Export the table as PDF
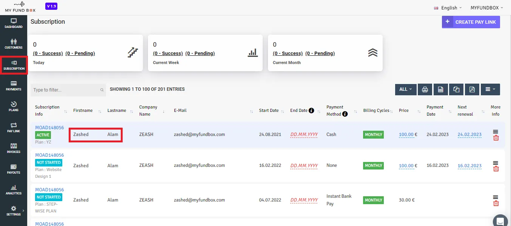The width and height of the screenshot is (511, 226). 472,89
